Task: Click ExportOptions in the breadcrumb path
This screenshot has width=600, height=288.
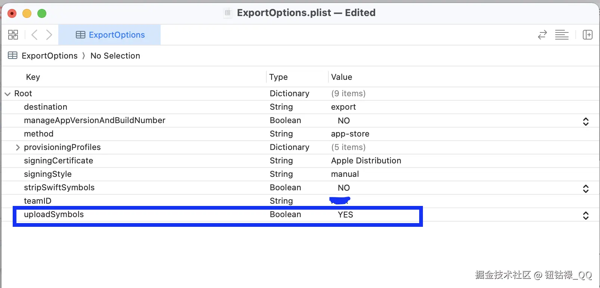Action: point(49,56)
